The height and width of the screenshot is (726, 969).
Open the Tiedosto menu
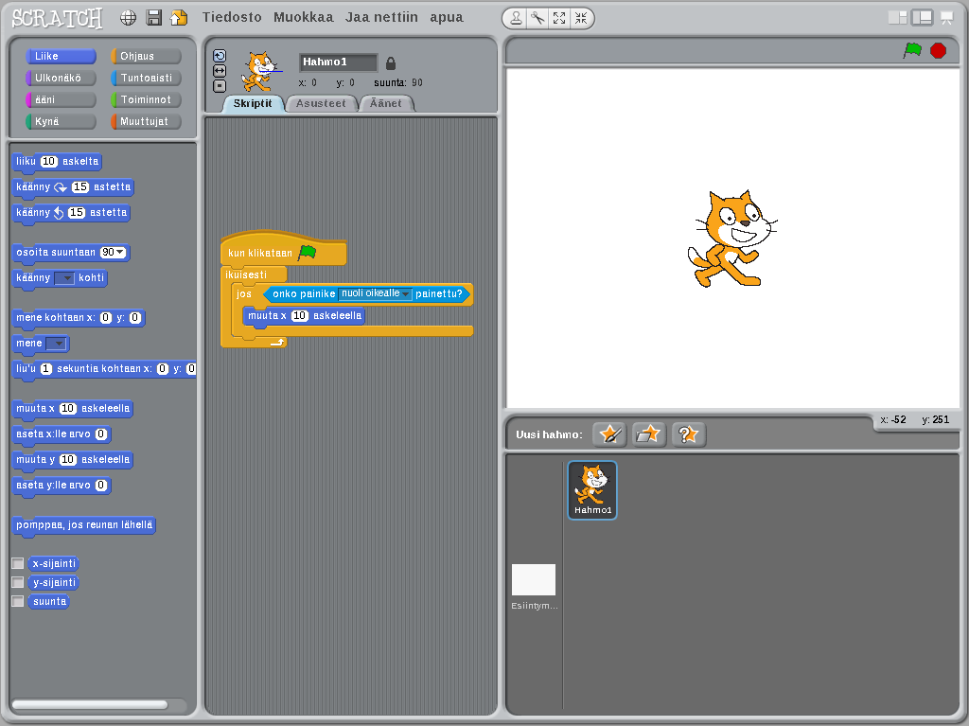point(232,17)
